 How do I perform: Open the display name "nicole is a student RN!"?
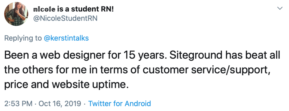[x=73, y=9]
